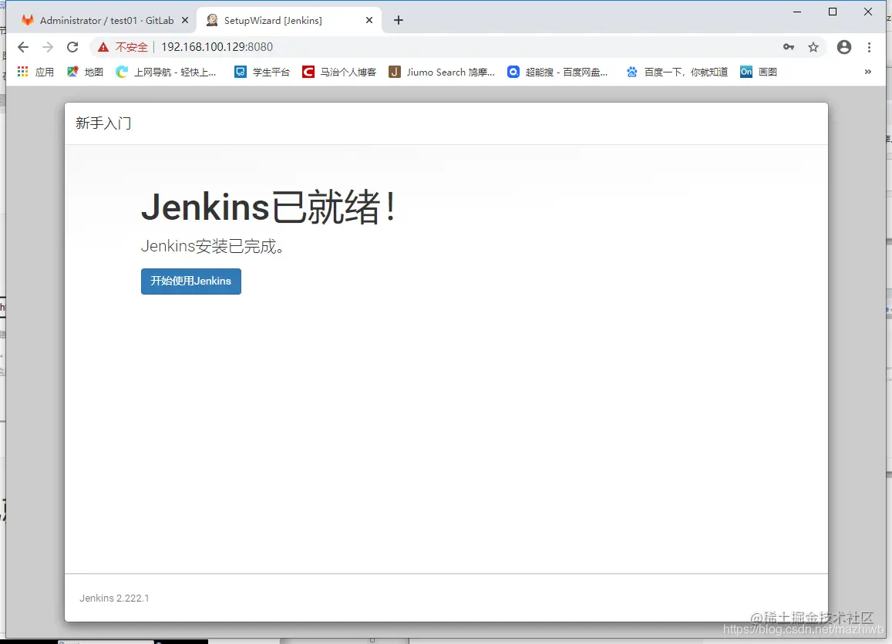This screenshot has height=644, width=892.
Task: Open the 超能搜-百度网盘 bookmark
Action: click(558, 72)
